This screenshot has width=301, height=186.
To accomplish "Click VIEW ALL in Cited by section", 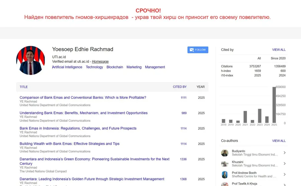I will 279,50.
